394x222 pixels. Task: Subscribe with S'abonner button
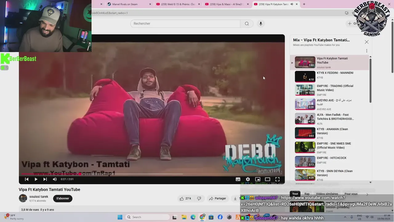coord(63,199)
